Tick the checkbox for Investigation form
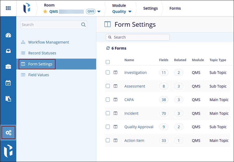This screenshot has height=162, width=234. pos(108,72)
